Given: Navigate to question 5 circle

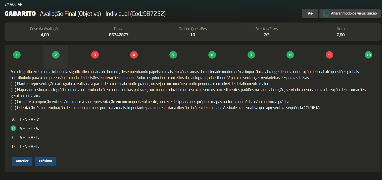Looking at the screenshot, I should 173,55.
